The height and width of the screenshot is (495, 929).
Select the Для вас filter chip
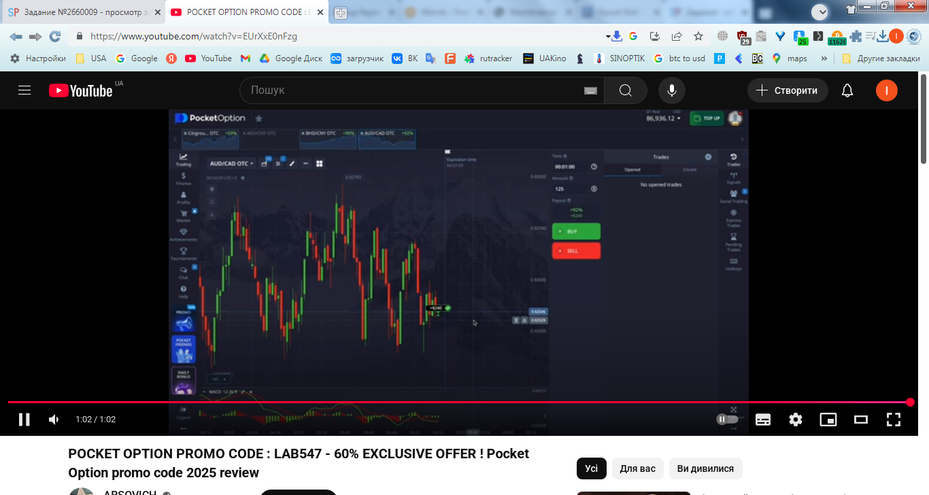click(x=638, y=468)
